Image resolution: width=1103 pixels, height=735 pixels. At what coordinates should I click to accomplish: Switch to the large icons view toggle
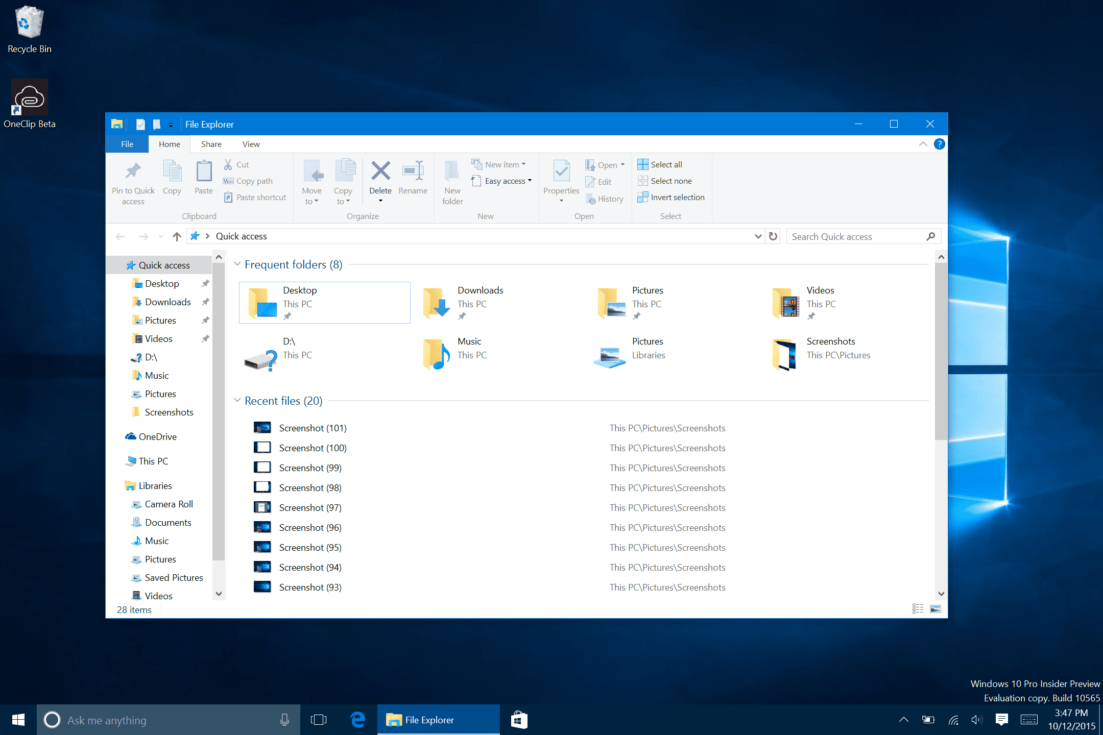(936, 609)
